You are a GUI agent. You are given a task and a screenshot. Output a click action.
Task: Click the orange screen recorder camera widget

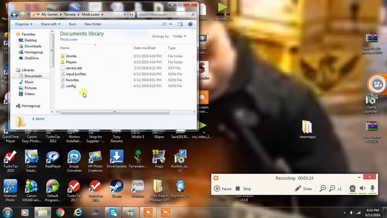[x=377, y=85]
